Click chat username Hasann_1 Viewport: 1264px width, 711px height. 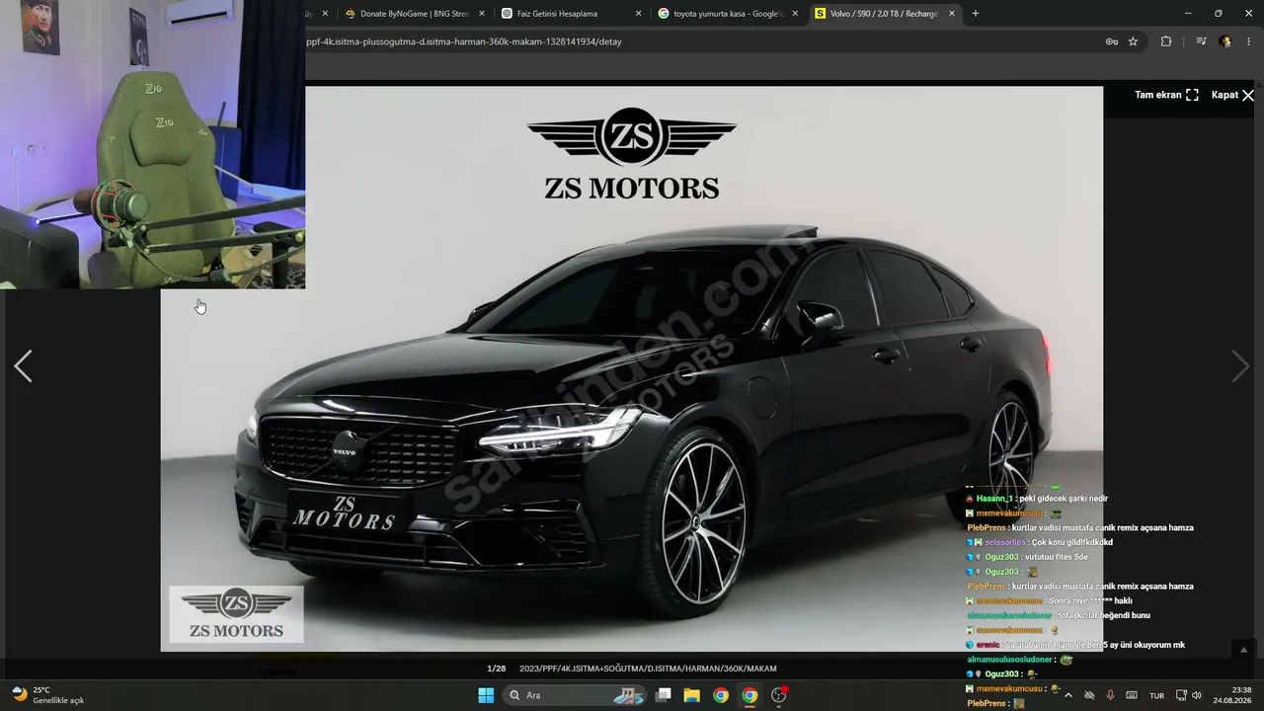click(x=994, y=499)
